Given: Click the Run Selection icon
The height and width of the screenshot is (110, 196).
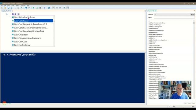Looking at the screenshot, I should click(37, 8).
